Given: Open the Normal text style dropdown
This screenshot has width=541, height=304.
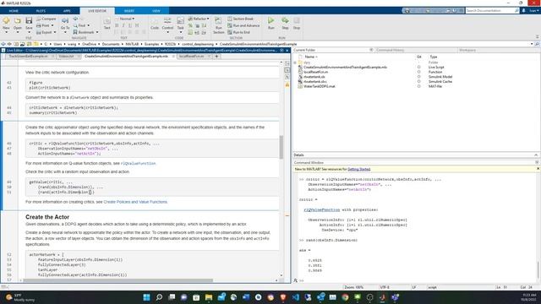Looking at the screenshot, I should [x=126, y=19].
